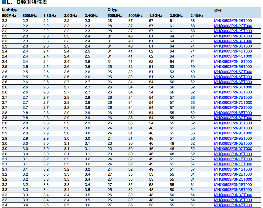Select the '型号' column header
The image size is (263, 208).
[218, 11]
